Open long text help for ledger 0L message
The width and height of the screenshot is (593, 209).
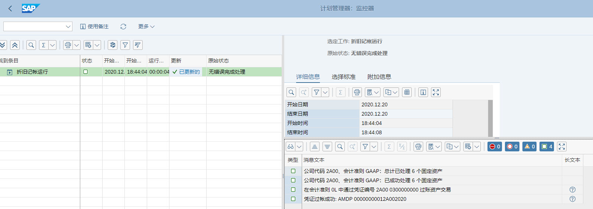pos(573,190)
